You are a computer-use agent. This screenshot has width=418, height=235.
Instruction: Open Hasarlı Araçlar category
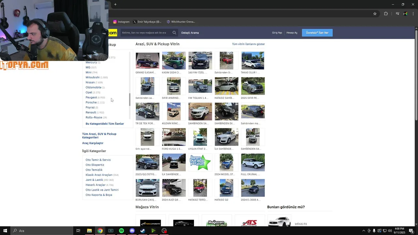(95, 185)
